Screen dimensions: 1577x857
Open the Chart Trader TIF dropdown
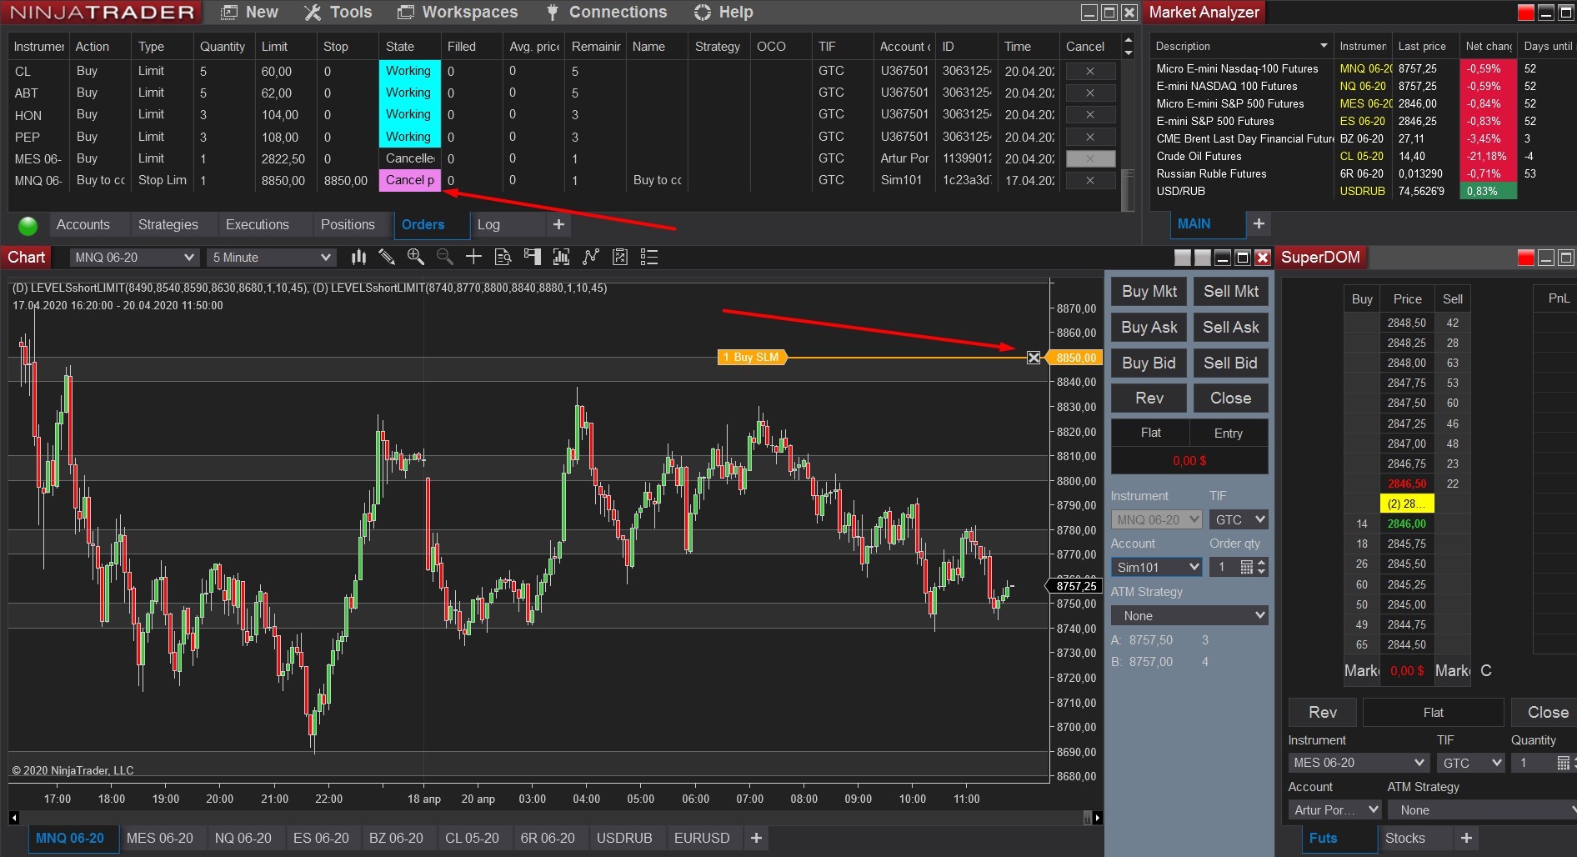tap(1239, 520)
